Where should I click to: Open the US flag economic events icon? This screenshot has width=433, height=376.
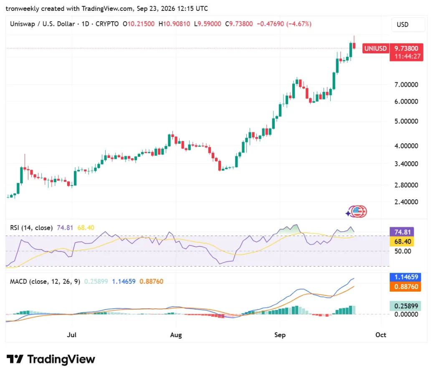[x=358, y=212]
